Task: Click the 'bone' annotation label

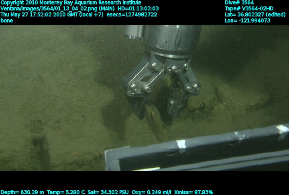Action: (7, 20)
